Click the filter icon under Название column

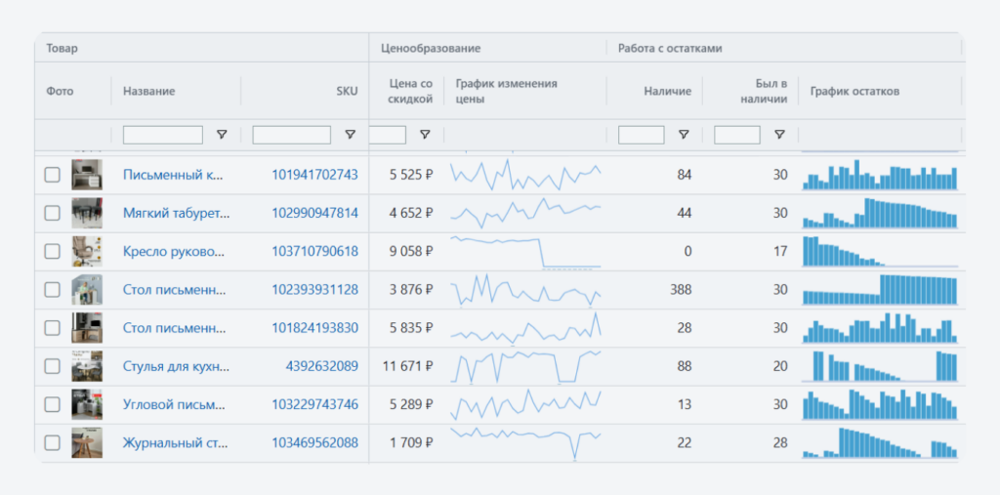click(x=222, y=135)
